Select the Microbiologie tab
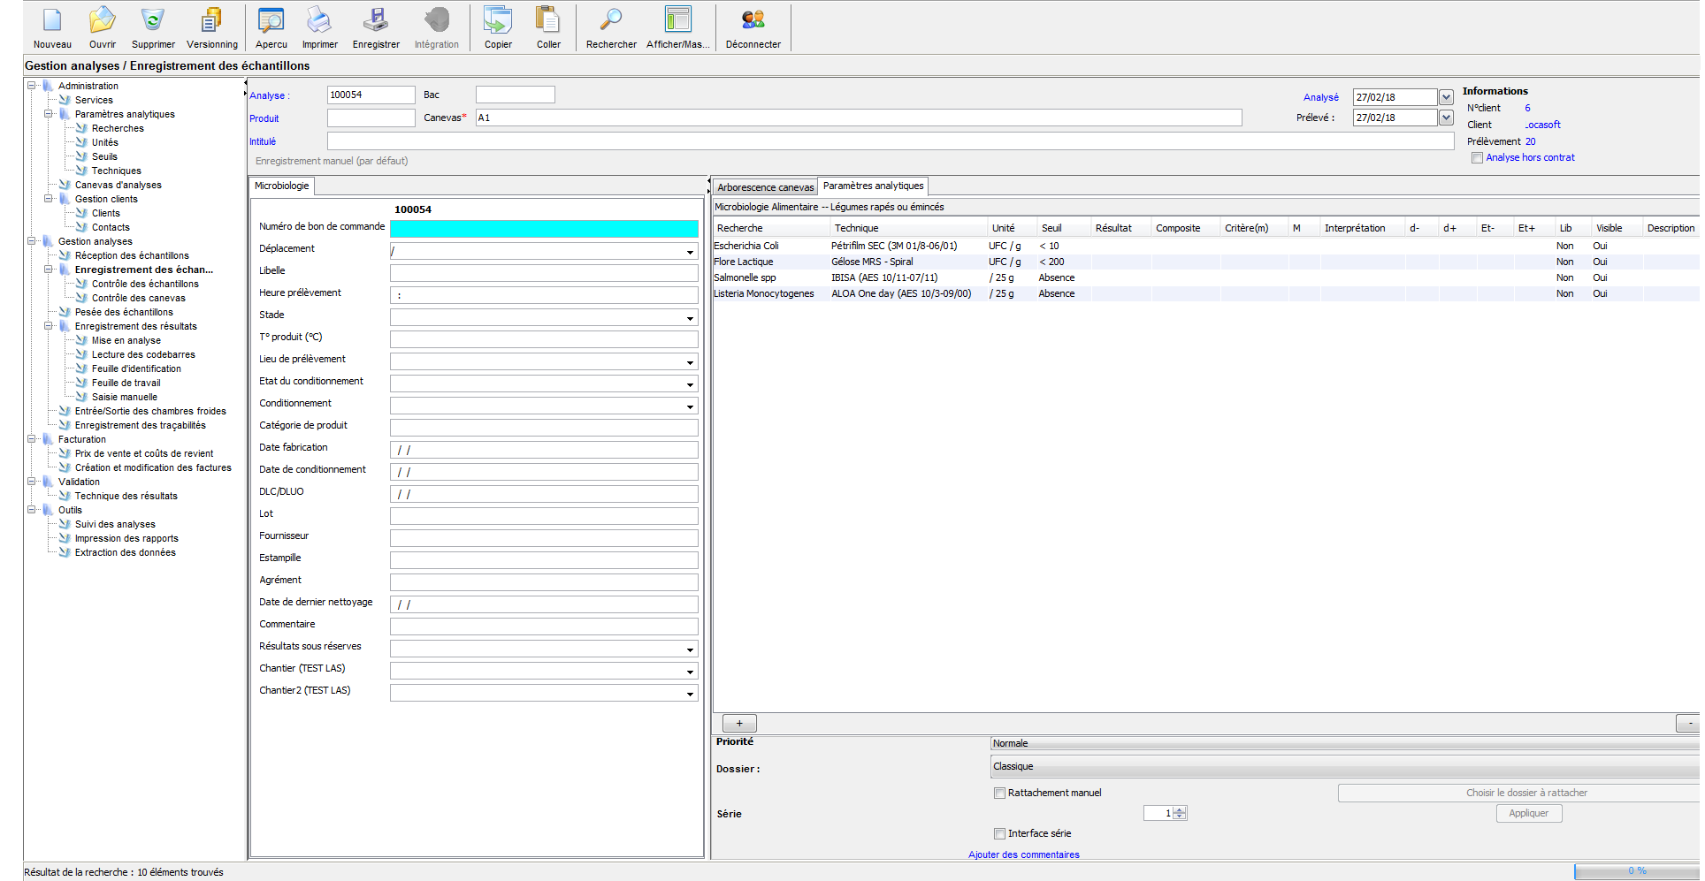 pyautogui.click(x=281, y=186)
